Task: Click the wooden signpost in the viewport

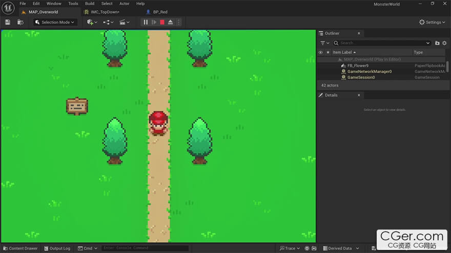Action: pos(77,106)
